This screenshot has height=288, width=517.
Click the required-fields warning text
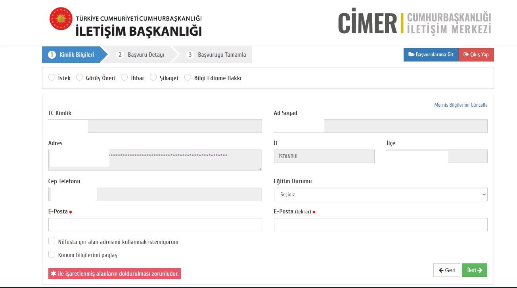tap(115, 273)
